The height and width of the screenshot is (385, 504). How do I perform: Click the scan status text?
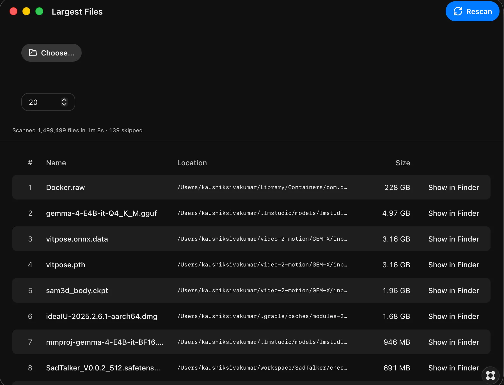(x=77, y=130)
